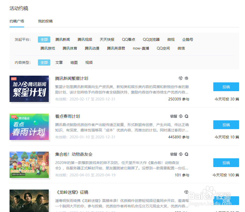Screen dimensions: 245x212
Task: Filter content type by 视频
Action: pos(89,62)
